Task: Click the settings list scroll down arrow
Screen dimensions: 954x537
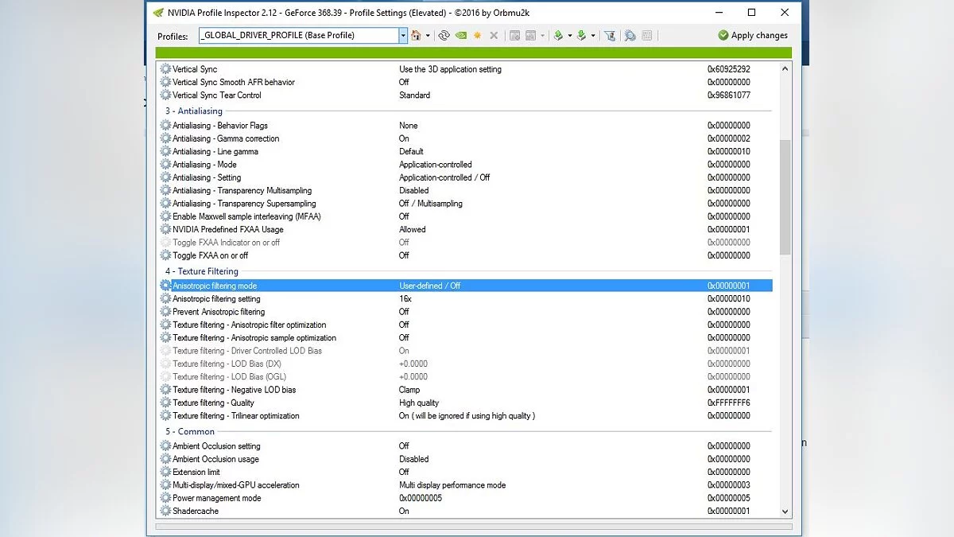Action: click(785, 512)
